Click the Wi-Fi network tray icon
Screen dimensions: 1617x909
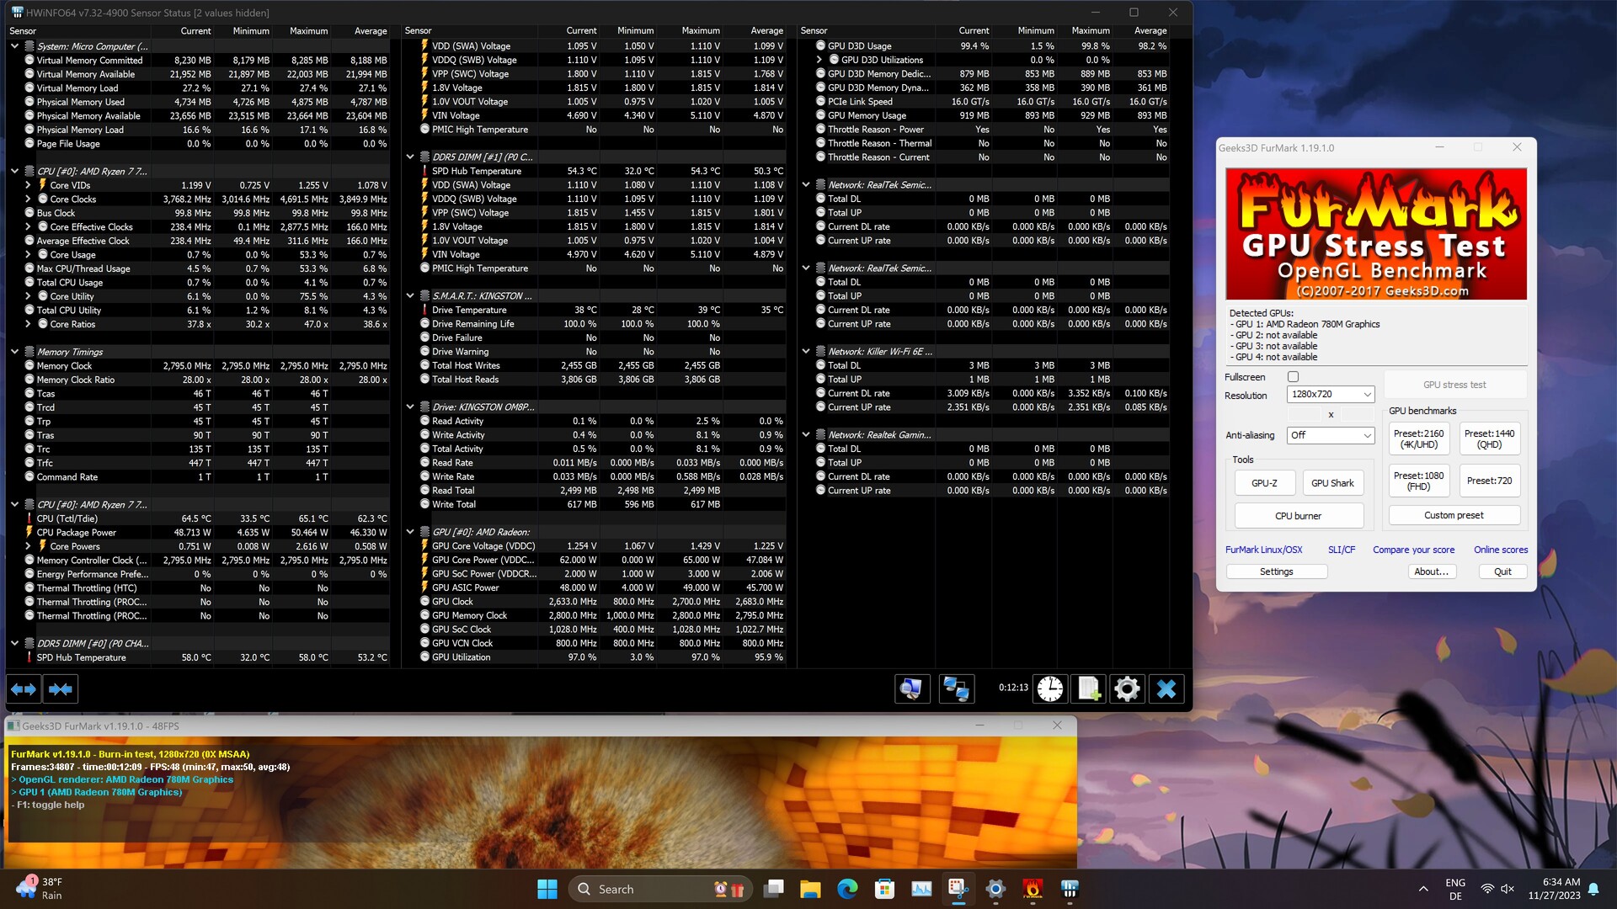[x=1487, y=889]
